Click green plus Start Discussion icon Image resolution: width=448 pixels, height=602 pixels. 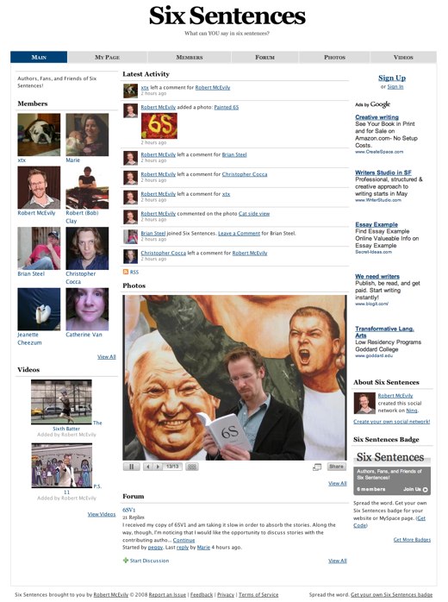pos(126,561)
